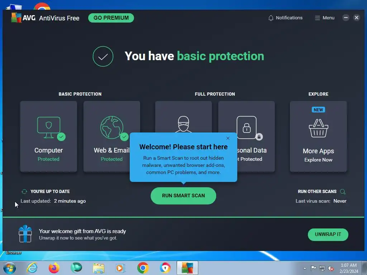Click the magnifier icon beside Run Other Scans
This screenshot has width=367, height=275.
[x=343, y=192]
